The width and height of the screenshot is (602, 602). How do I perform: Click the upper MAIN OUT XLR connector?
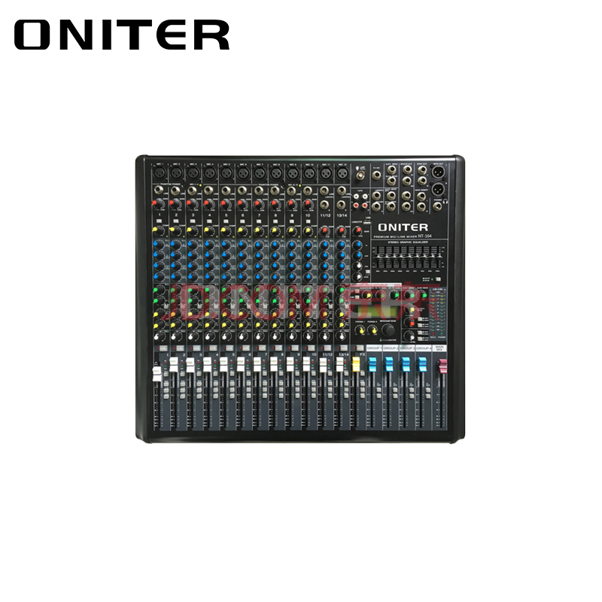click(438, 172)
